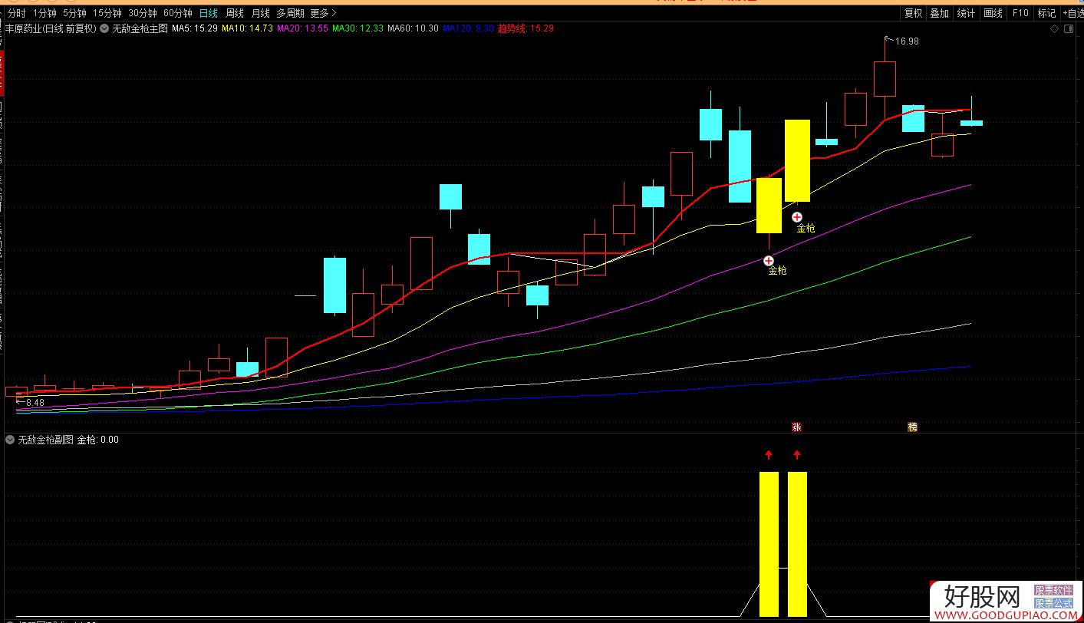Image resolution: width=1084 pixels, height=623 pixels.
Task: Switch to the 月线 monthly chart
Action: click(x=261, y=13)
